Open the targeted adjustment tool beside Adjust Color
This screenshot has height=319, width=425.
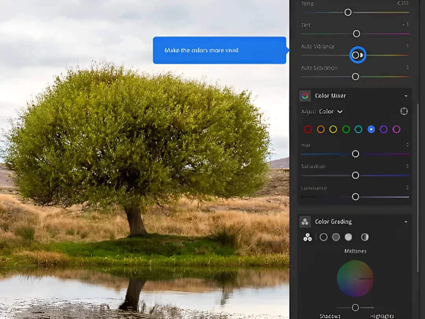tap(404, 111)
